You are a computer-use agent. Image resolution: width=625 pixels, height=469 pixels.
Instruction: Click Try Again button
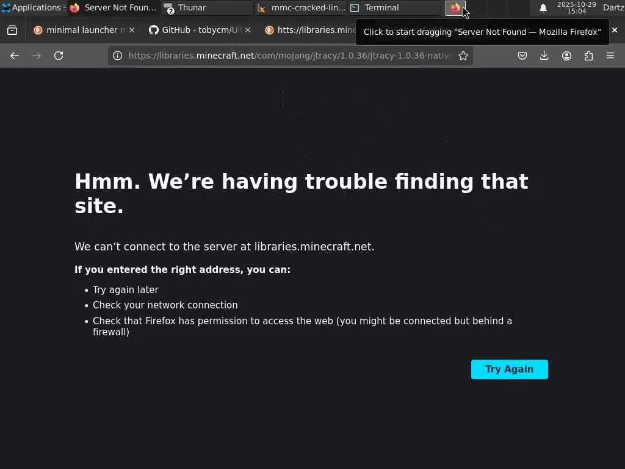(x=509, y=369)
